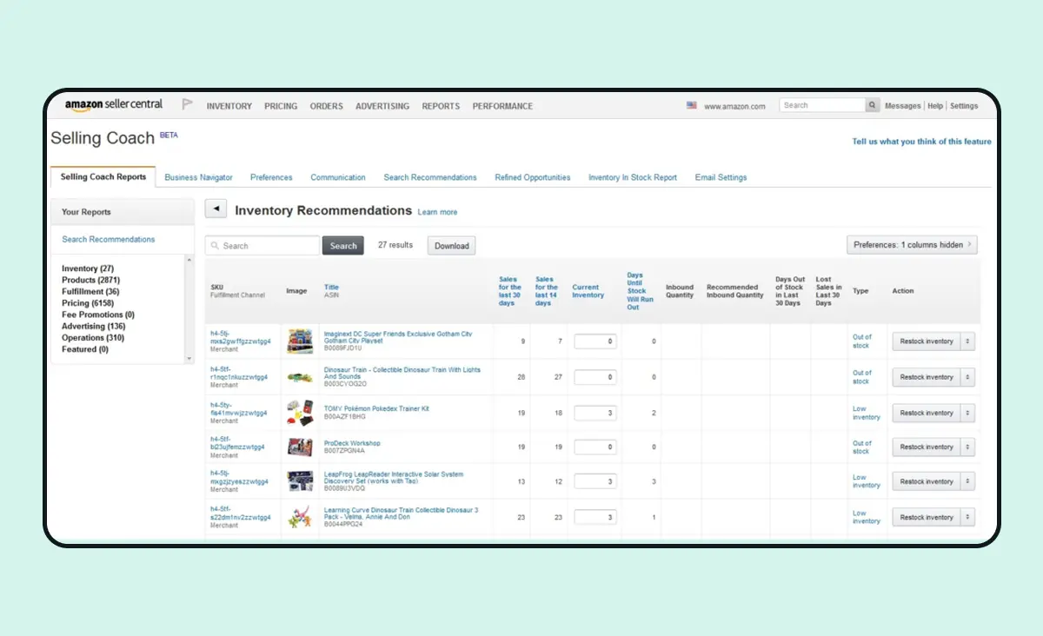This screenshot has width=1043, height=636.
Task: Open LeapFrog Solar System Set thumbnail
Action: (x=300, y=481)
